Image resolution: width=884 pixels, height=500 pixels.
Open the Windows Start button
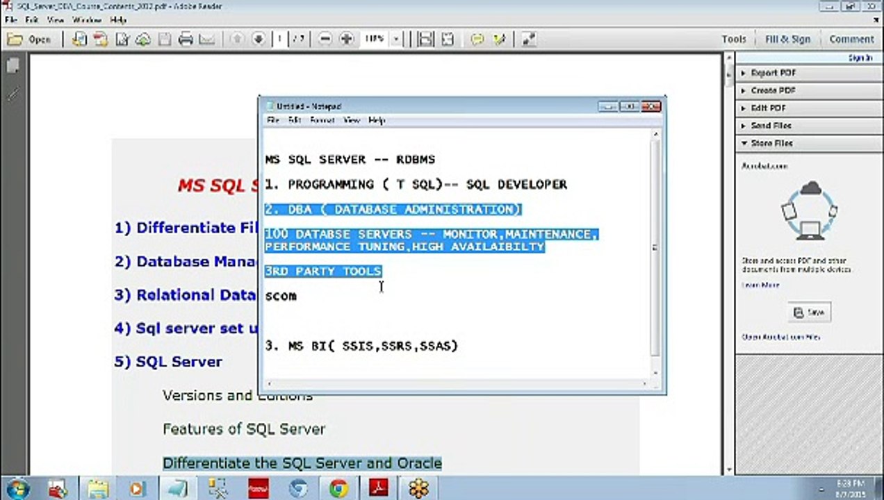pos(17,488)
